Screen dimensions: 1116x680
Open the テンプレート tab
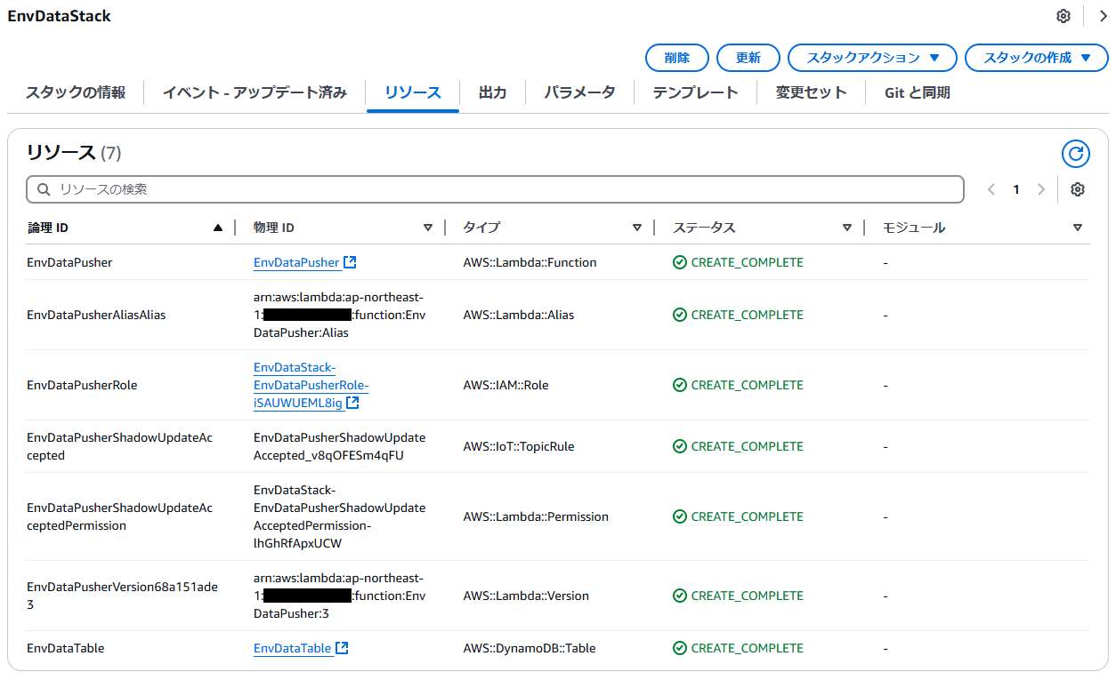click(x=695, y=92)
